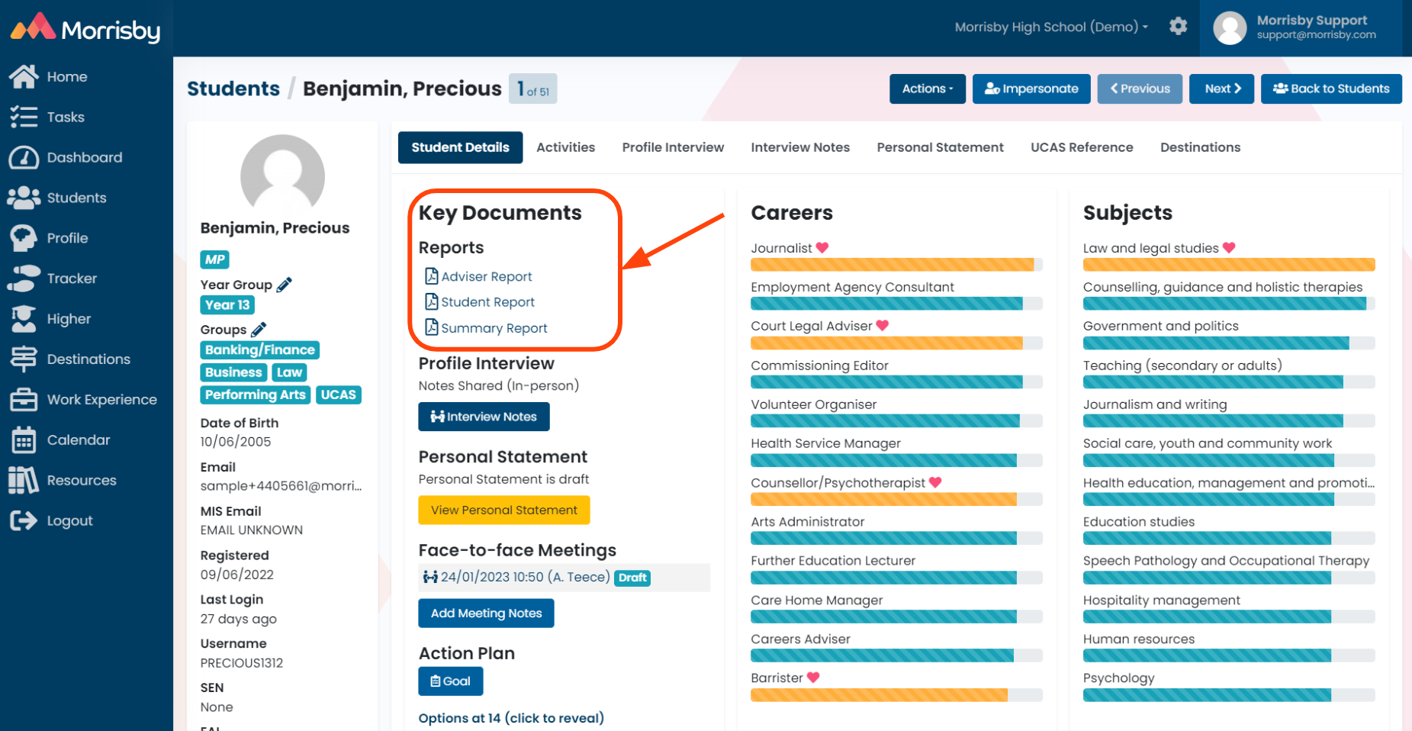Expand Options at 14 section
The width and height of the screenshot is (1412, 731).
[x=511, y=718]
